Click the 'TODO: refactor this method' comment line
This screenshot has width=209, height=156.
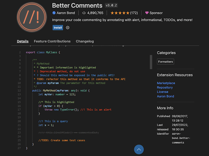pos(80,79)
